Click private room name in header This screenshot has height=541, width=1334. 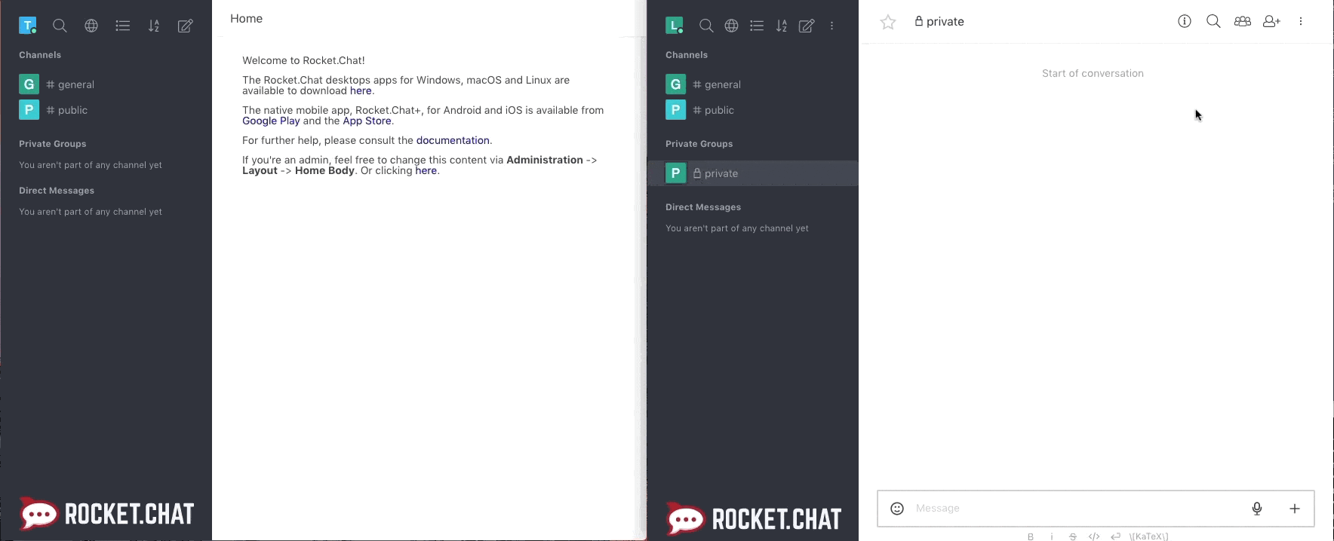click(945, 22)
